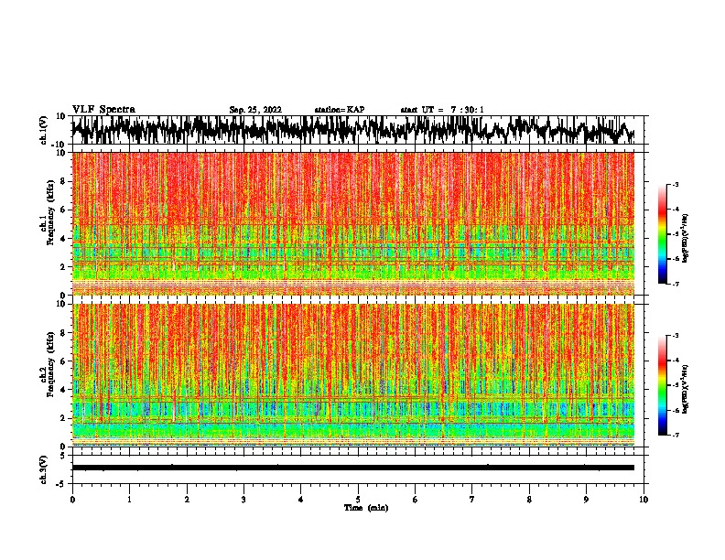Click the "VLF Spectra" plot title

(103, 110)
